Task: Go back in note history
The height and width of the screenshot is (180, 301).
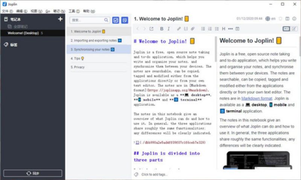Action: (137, 29)
